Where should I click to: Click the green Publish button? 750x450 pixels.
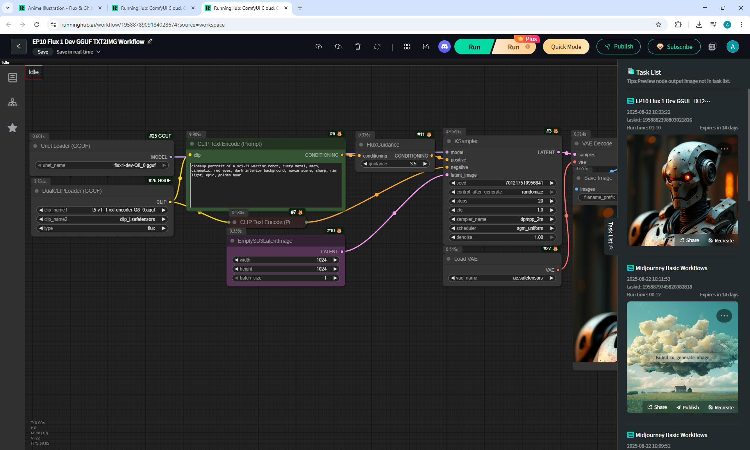pyautogui.click(x=618, y=47)
